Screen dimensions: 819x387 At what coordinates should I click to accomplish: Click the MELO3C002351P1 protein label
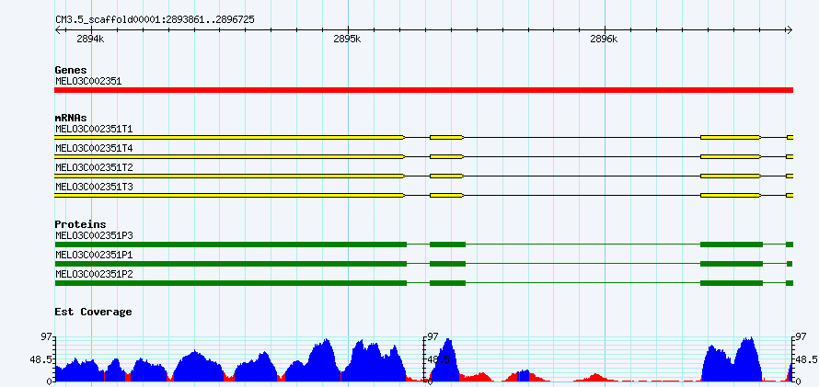(x=94, y=255)
